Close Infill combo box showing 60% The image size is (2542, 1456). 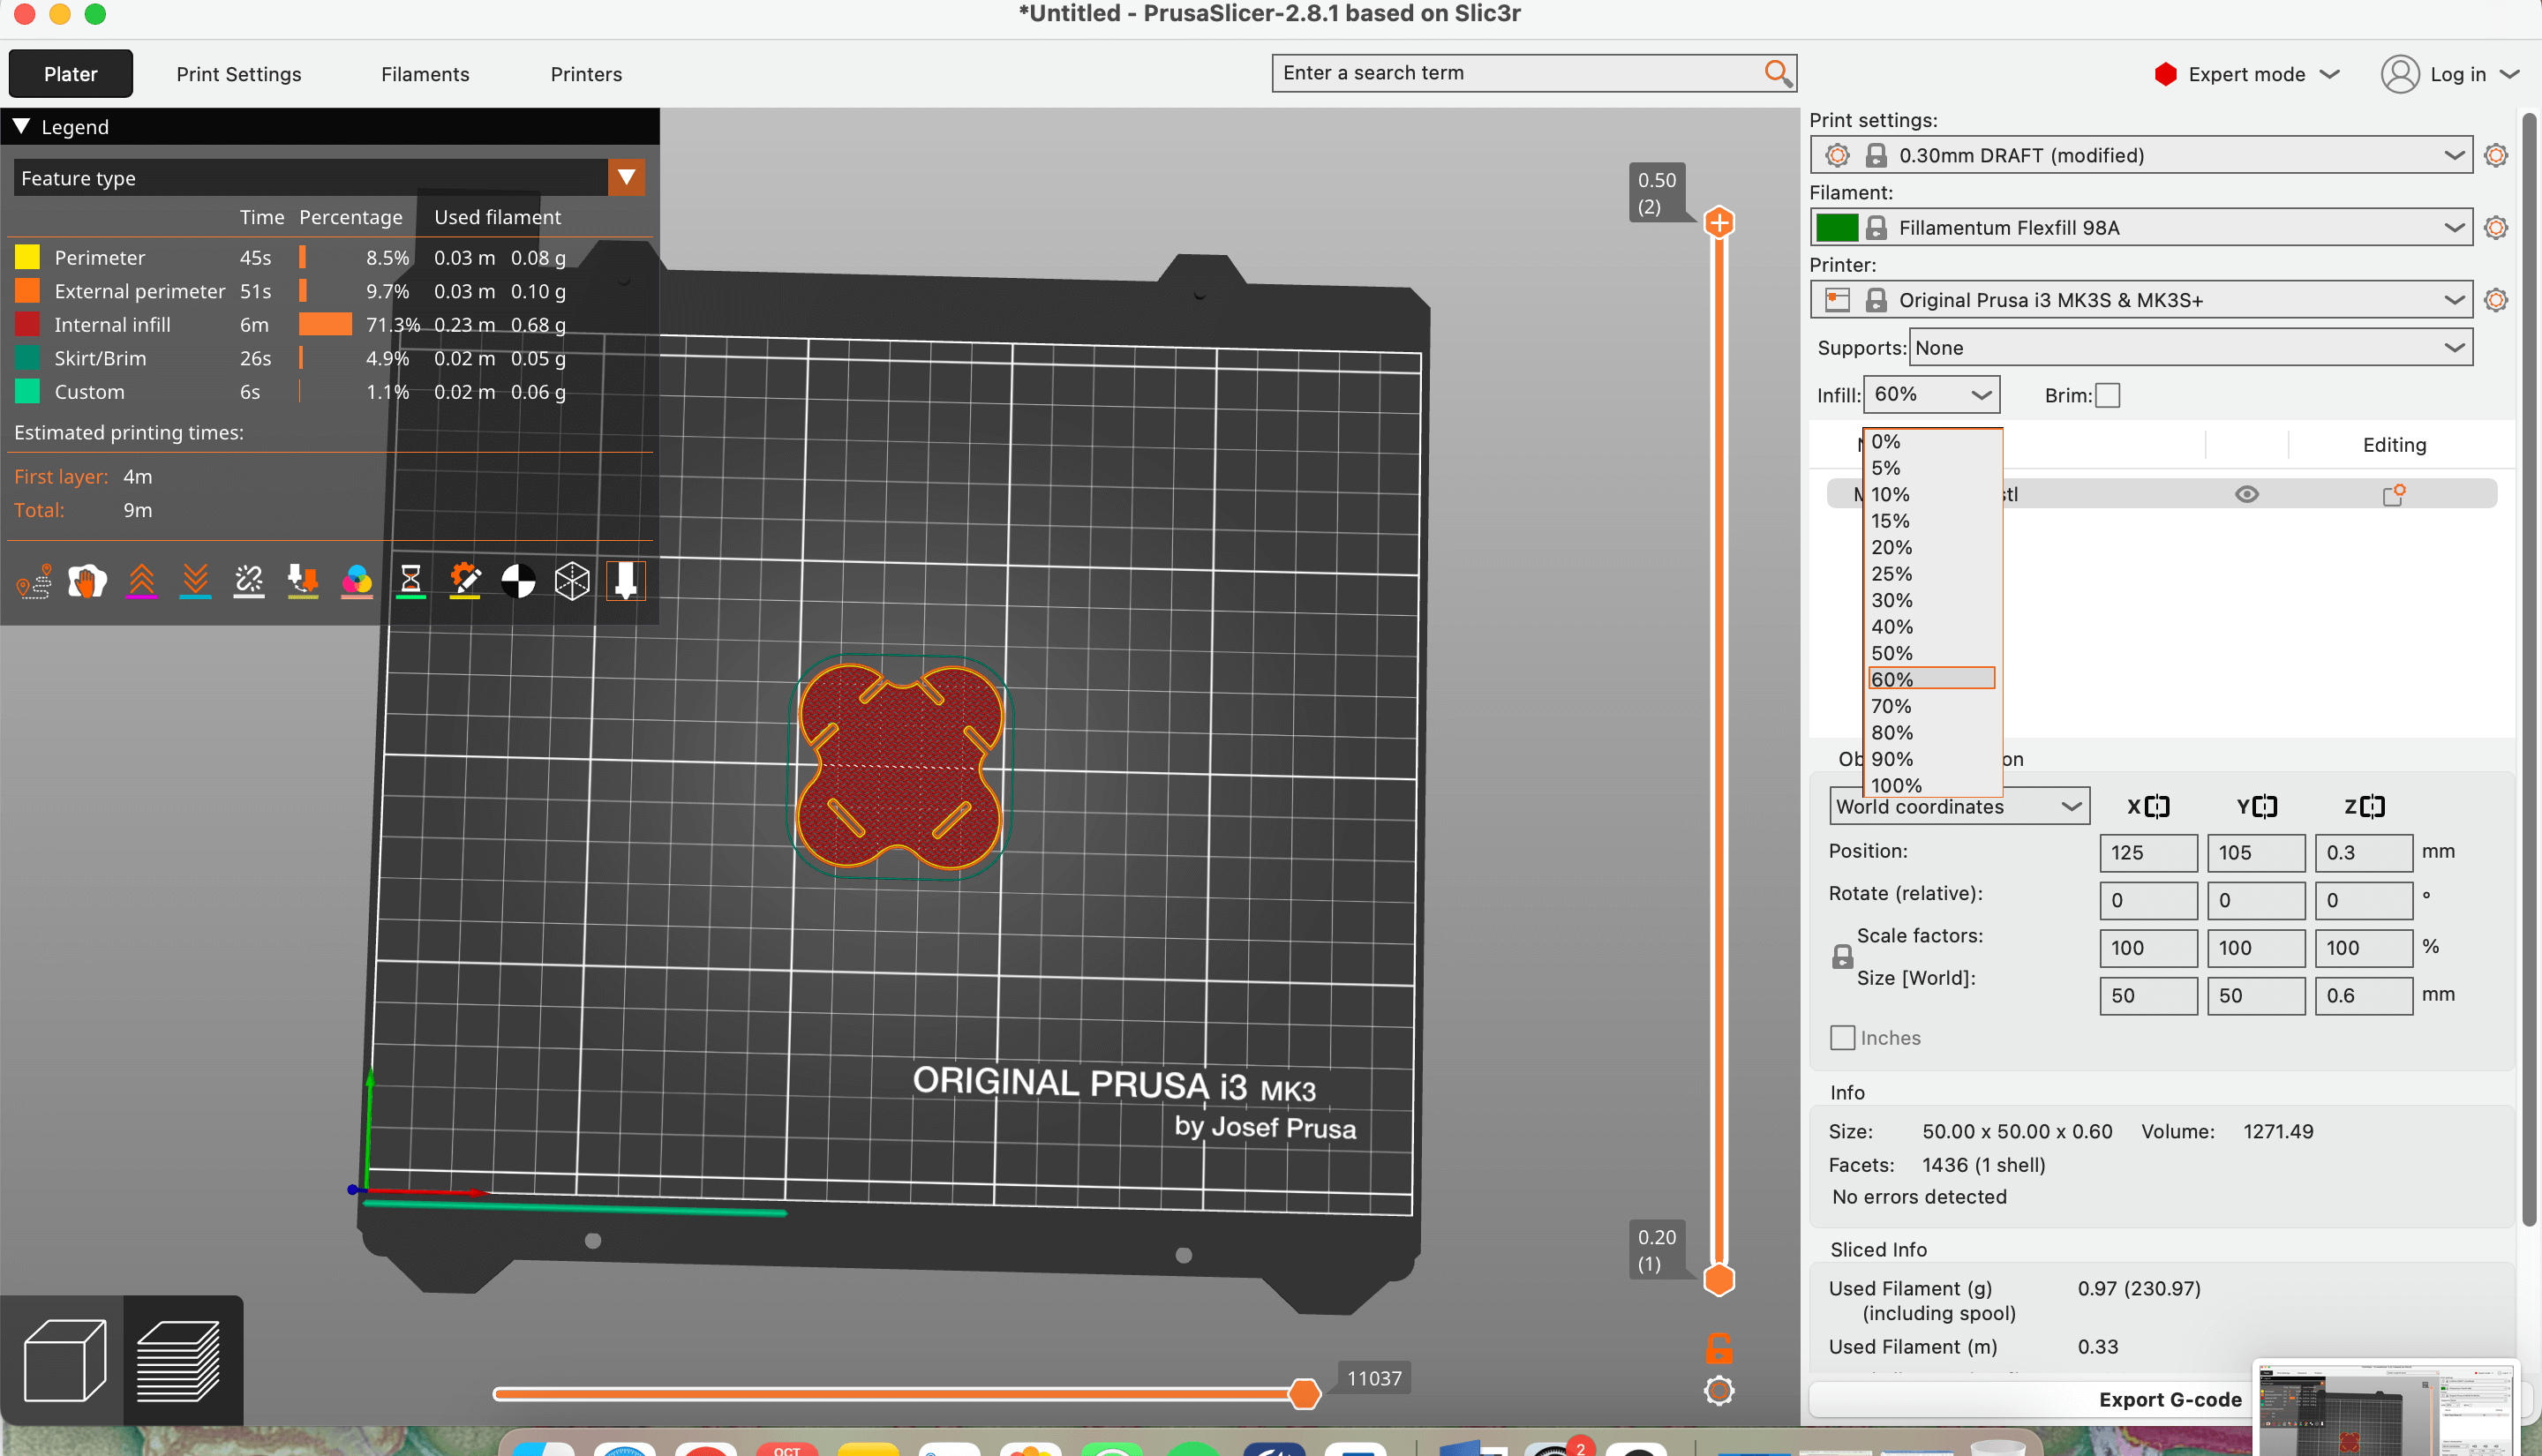point(1931,394)
